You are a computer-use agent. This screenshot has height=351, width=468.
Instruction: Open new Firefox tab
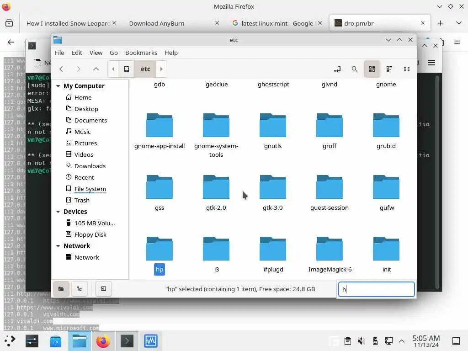440,23
